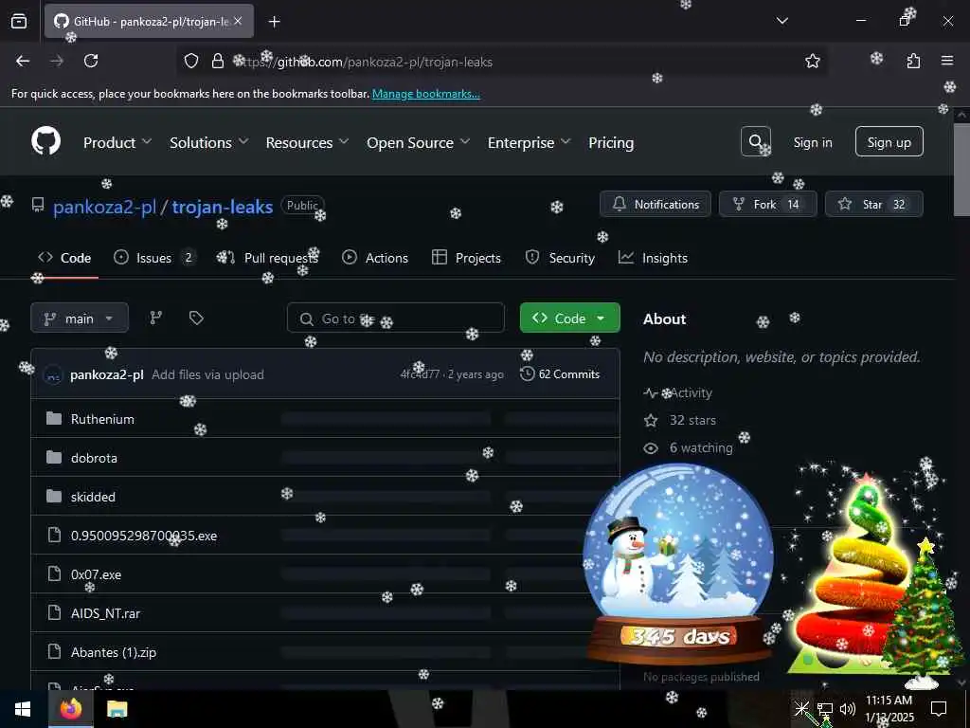Click the star icon beside 32 stars

tap(650, 420)
